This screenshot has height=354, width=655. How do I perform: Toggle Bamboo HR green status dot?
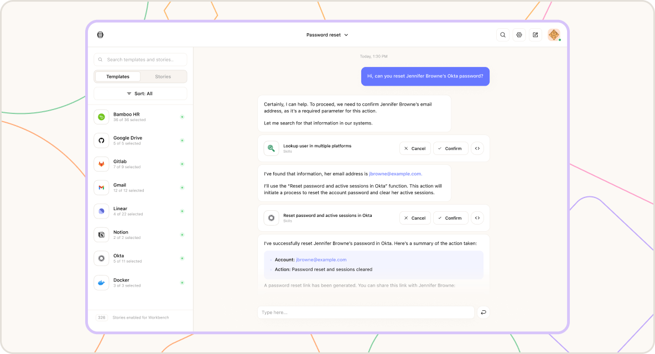coord(182,117)
